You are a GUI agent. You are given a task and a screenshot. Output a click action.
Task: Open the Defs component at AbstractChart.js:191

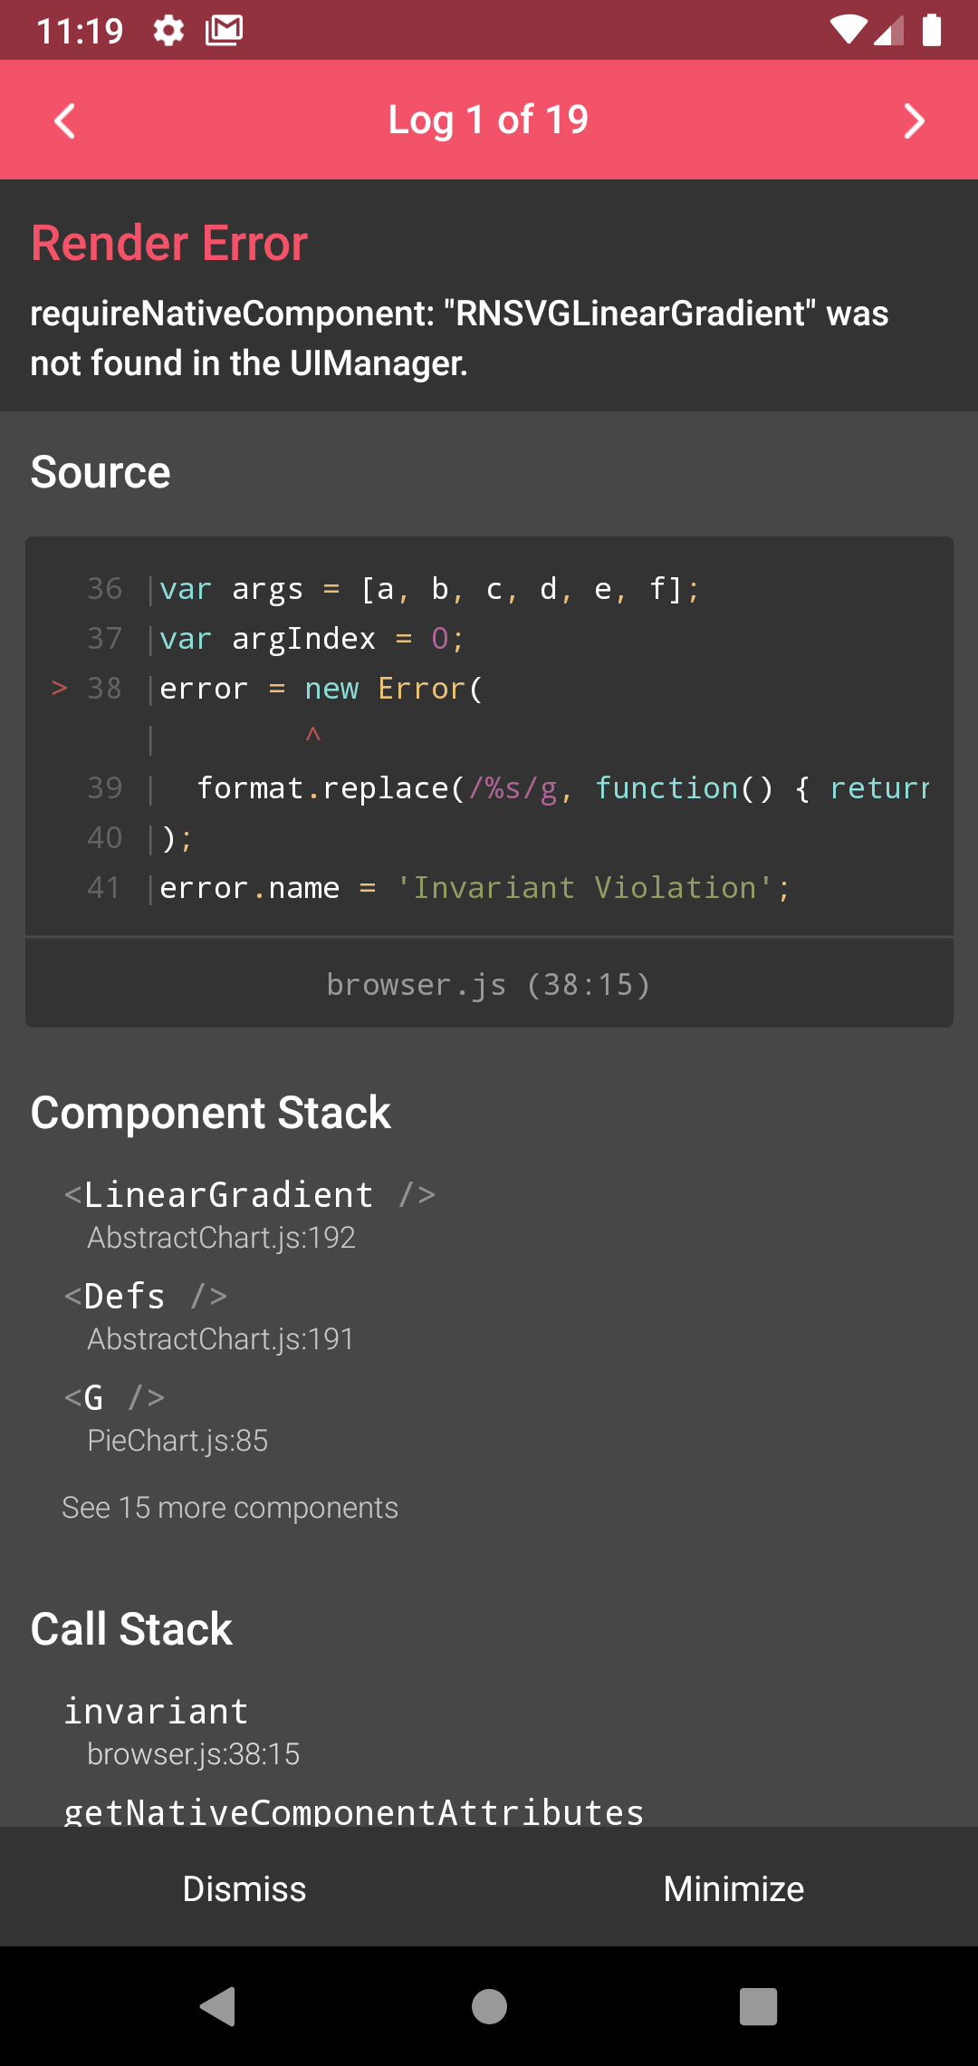click(x=208, y=1316)
